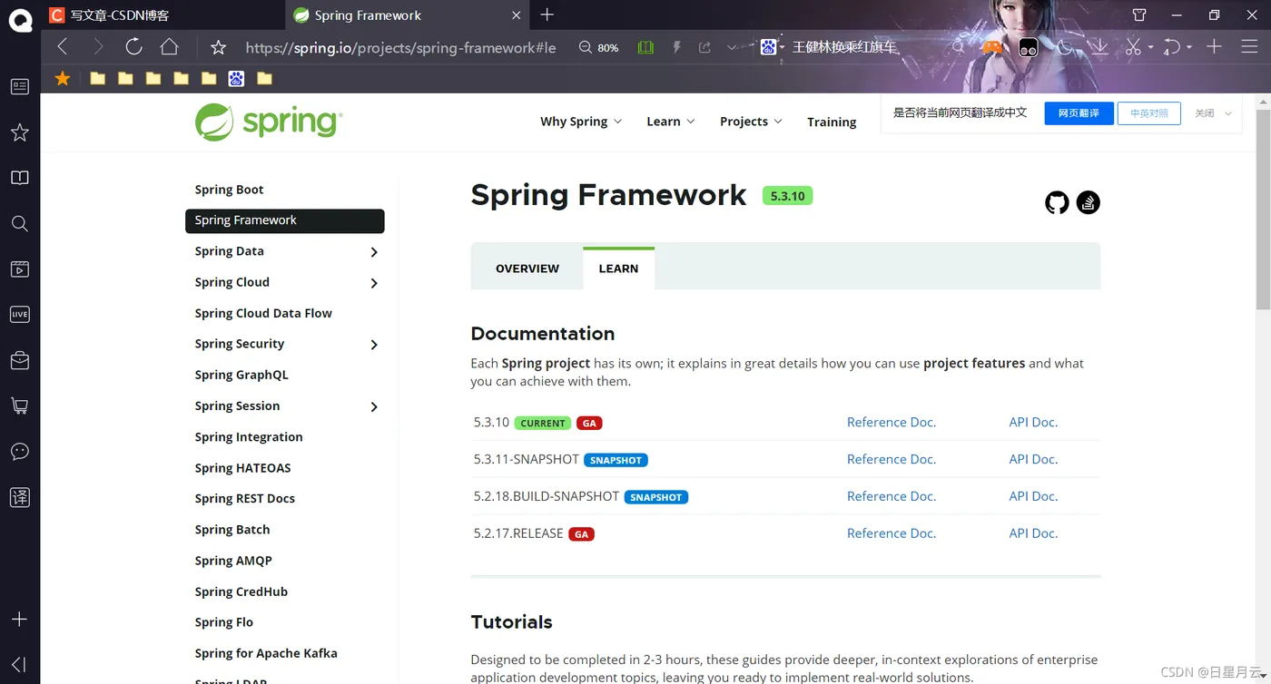Open a new browser tab
1271x684 pixels.
pyautogui.click(x=547, y=15)
